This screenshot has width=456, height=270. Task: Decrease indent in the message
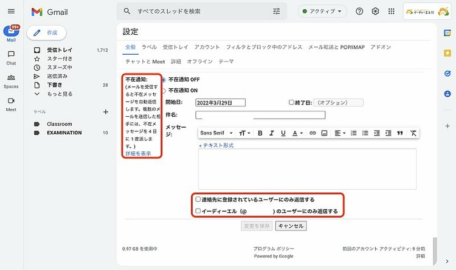point(376,133)
